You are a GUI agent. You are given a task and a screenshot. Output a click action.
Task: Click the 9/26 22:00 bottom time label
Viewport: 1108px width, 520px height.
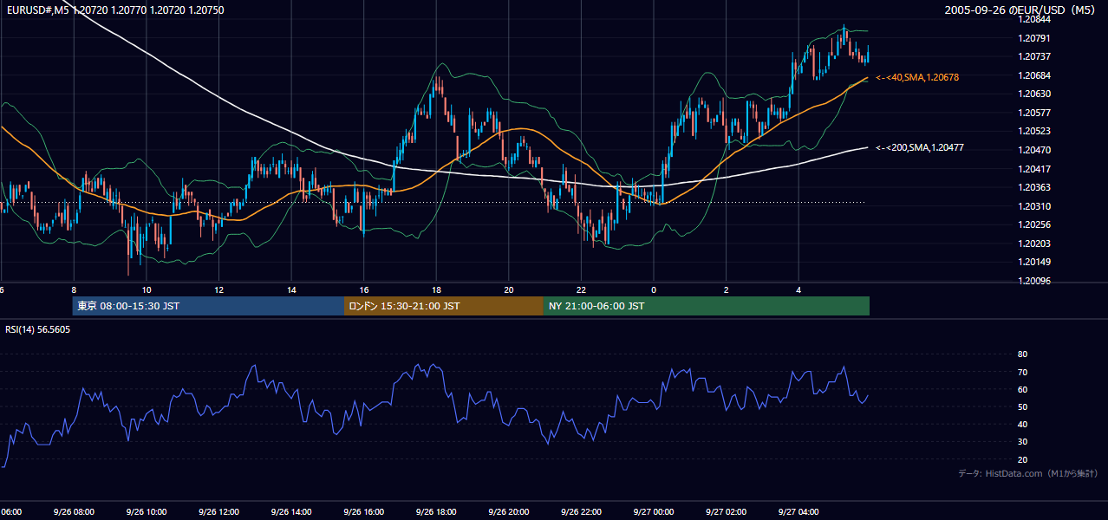point(582,511)
